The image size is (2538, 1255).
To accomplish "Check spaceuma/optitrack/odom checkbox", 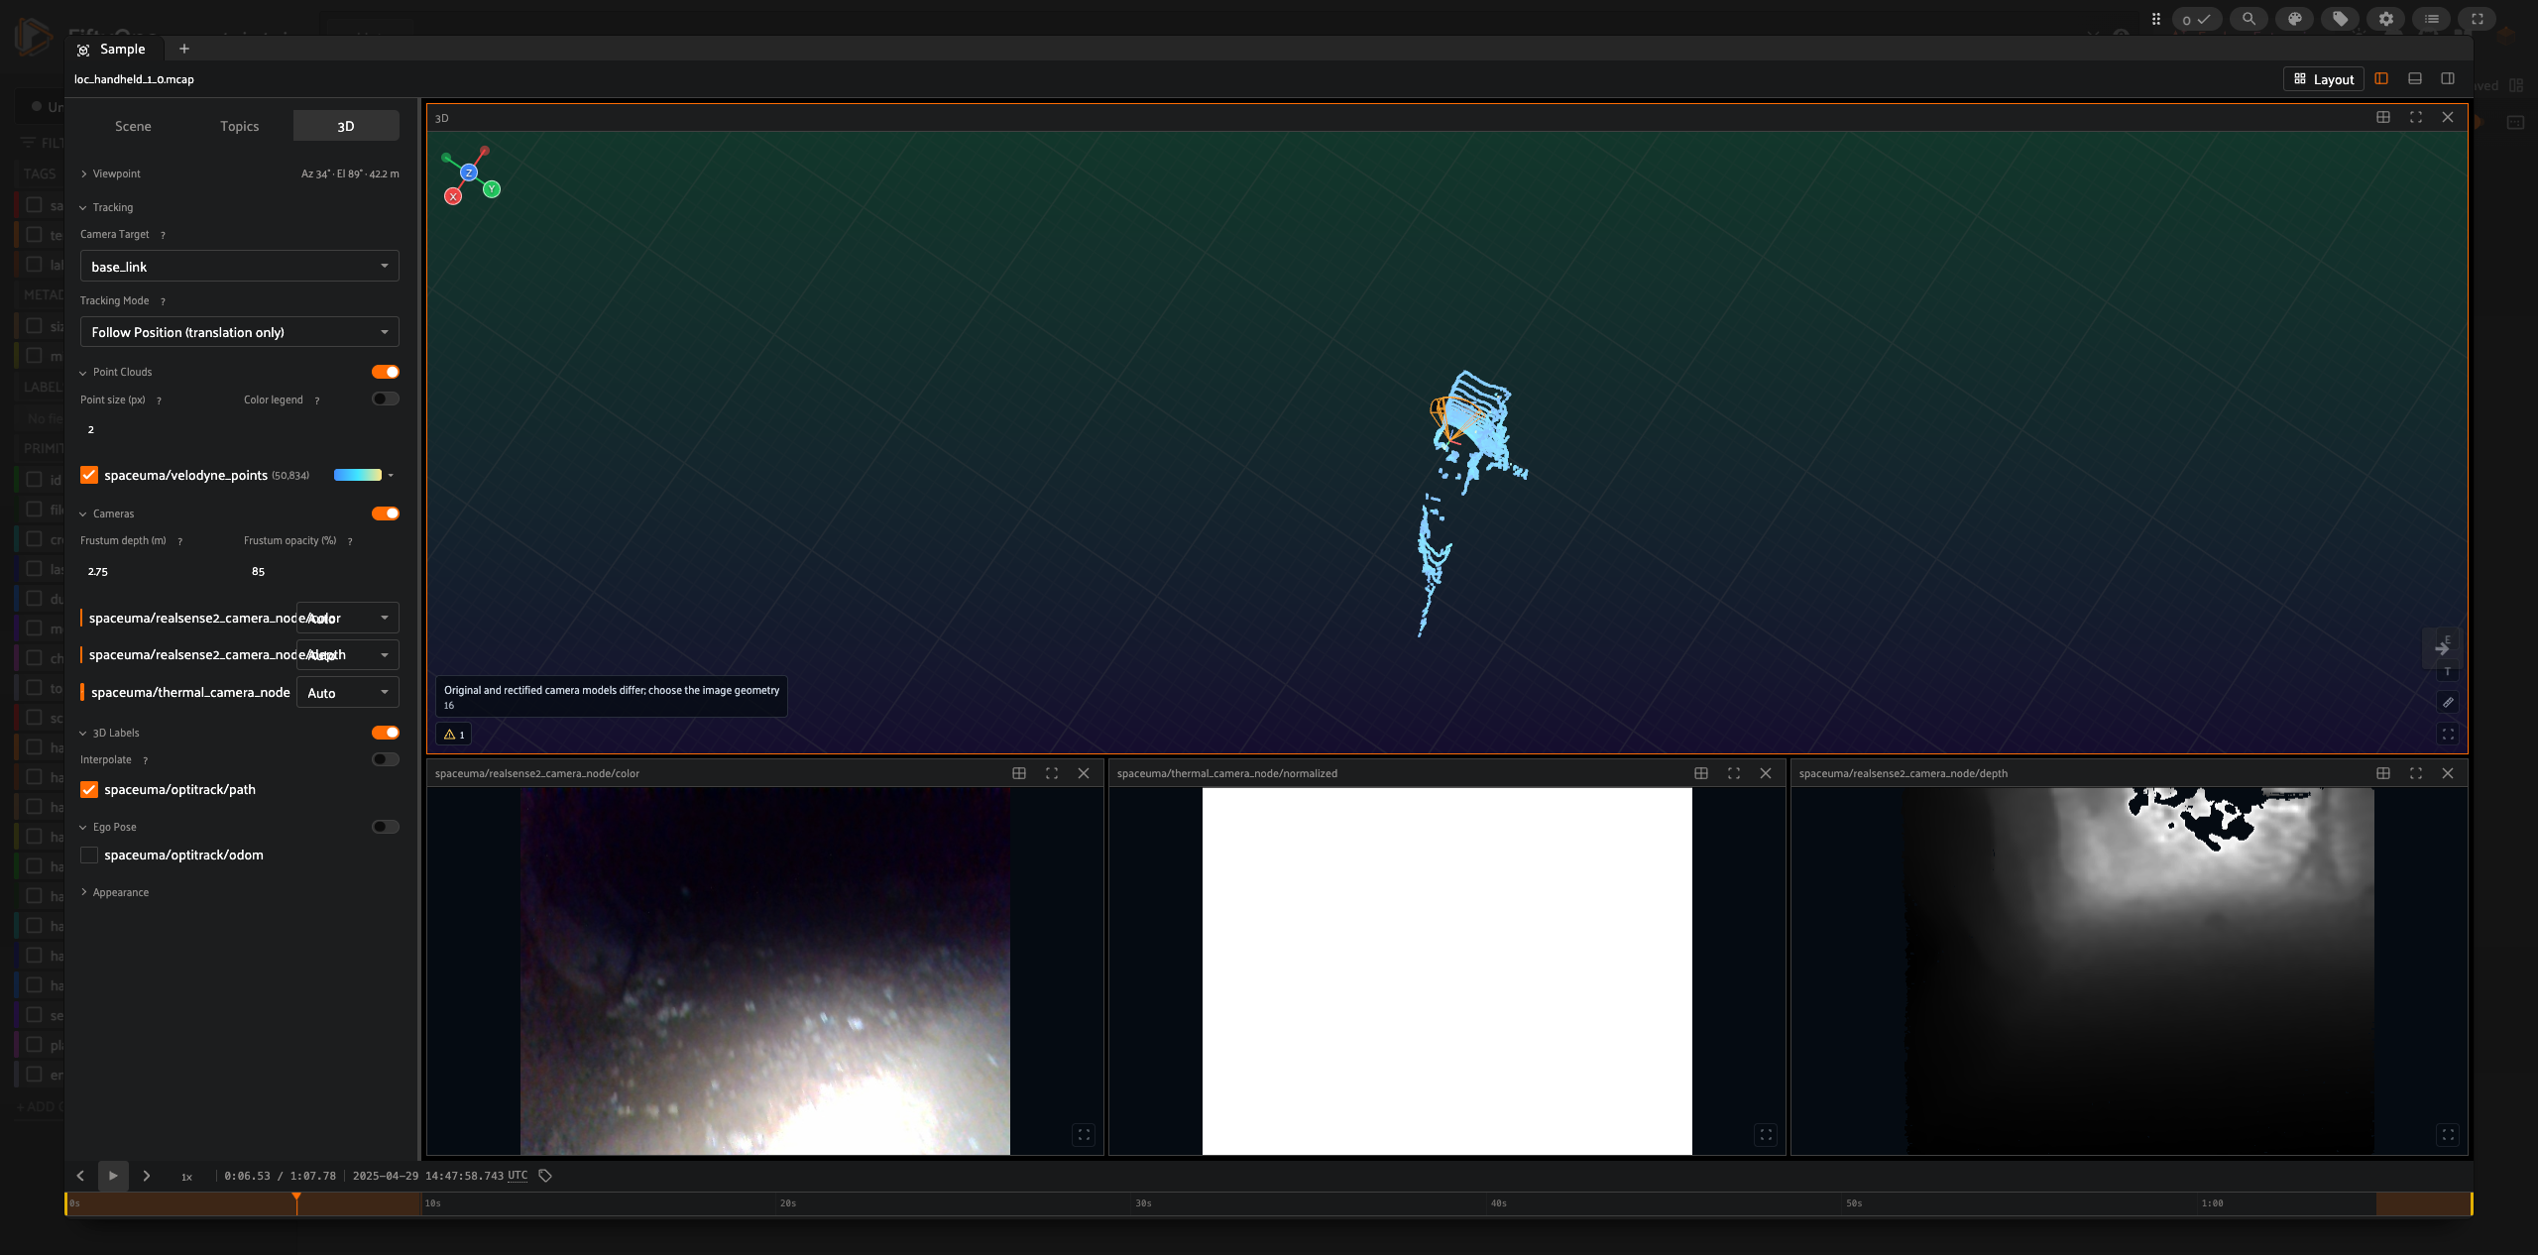I will point(89,855).
